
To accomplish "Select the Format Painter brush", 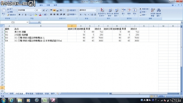I will point(8,15).
